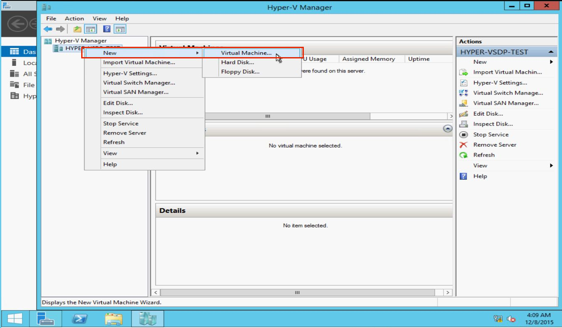The width and height of the screenshot is (562, 328).
Task: Open Server Manager from the taskbar
Action: [46, 319]
